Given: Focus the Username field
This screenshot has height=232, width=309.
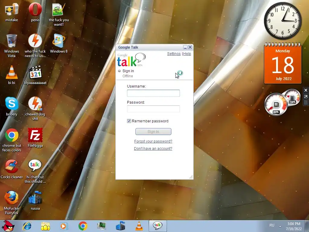Looking at the screenshot, I should pos(153,93).
